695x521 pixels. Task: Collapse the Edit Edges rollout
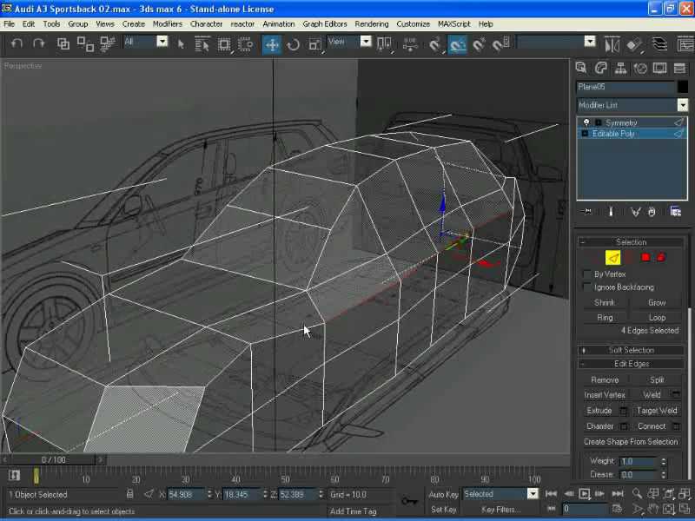631,364
